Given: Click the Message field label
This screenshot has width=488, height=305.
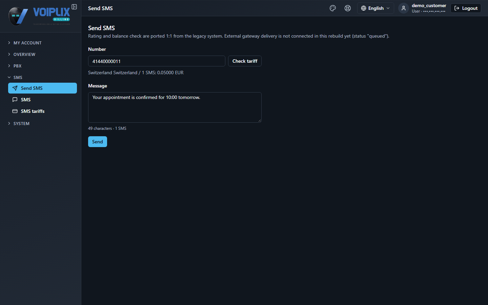Looking at the screenshot, I should 98,86.
